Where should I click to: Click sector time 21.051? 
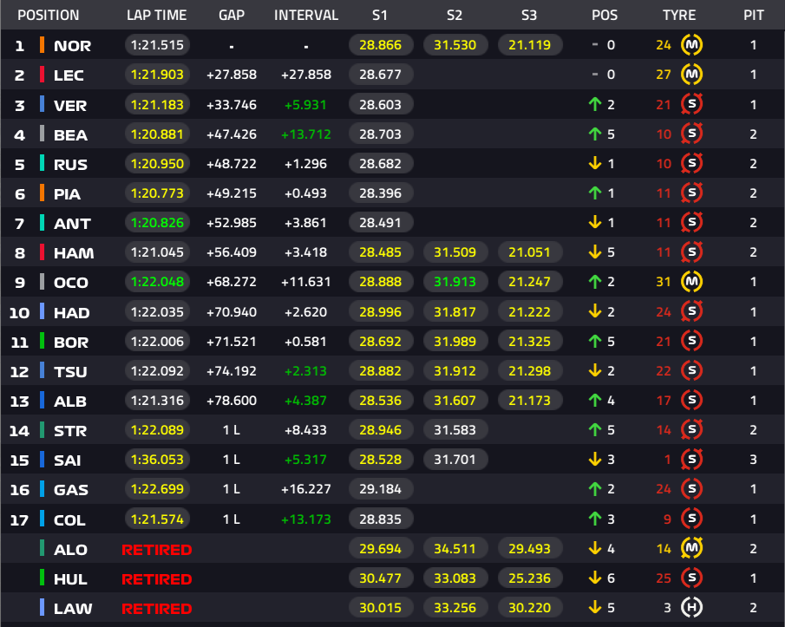click(x=530, y=252)
